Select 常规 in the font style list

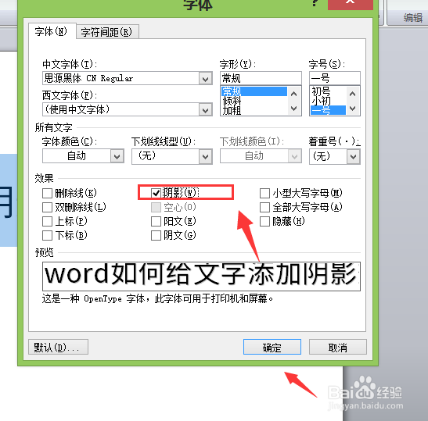[254, 91]
